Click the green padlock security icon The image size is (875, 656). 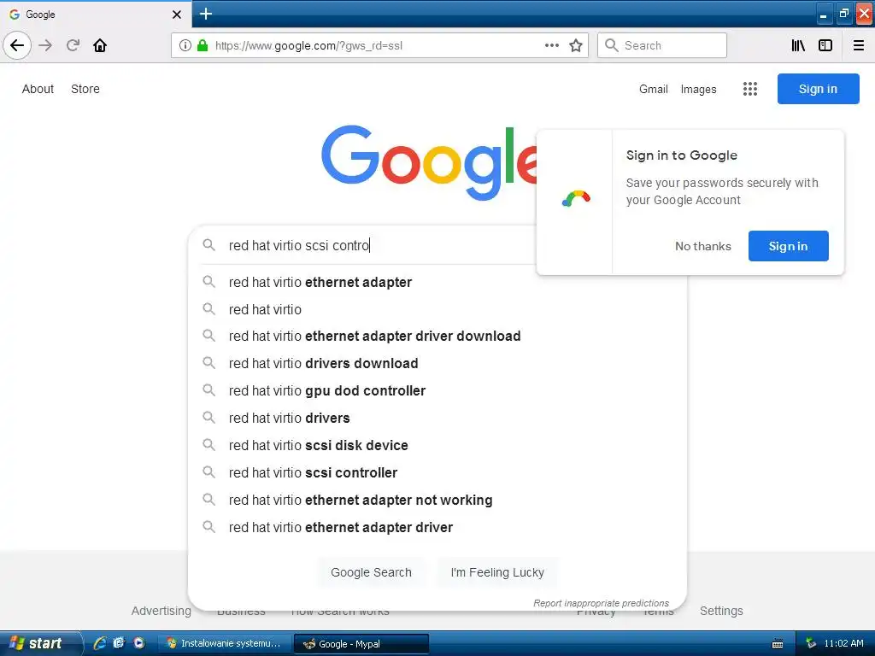(x=203, y=45)
